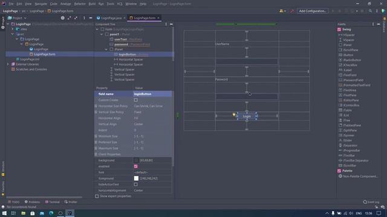Image resolution: width=387 pixels, height=217 pixels.
Task: Select JTextArea palette component
Action: (348, 90)
